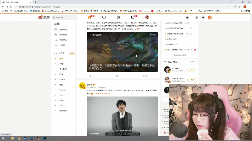Focus the browser address bar showing weibo.com
The height and width of the screenshot is (141, 252).
click(x=124, y=7)
